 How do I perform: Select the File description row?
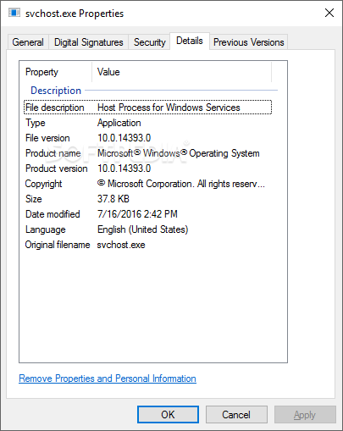[x=147, y=108]
